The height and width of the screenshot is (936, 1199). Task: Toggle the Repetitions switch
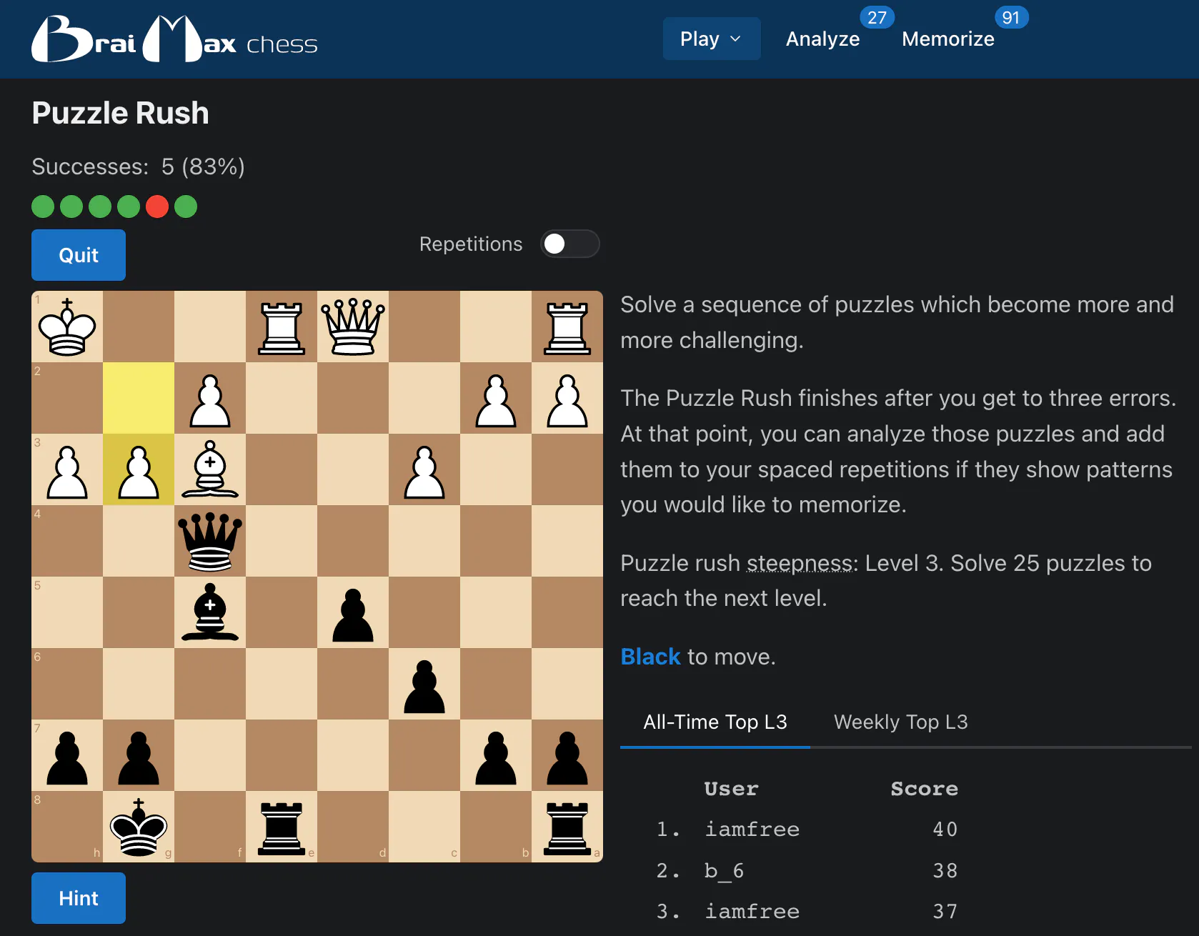569,244
